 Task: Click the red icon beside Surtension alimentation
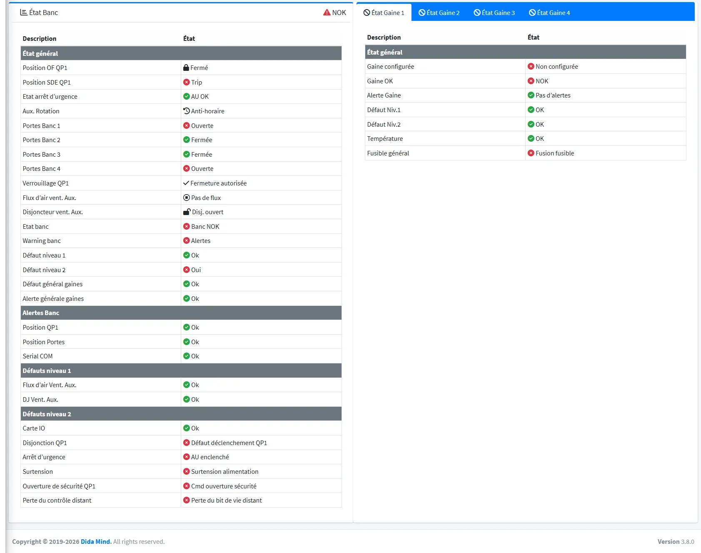click(x=187, y=471)
